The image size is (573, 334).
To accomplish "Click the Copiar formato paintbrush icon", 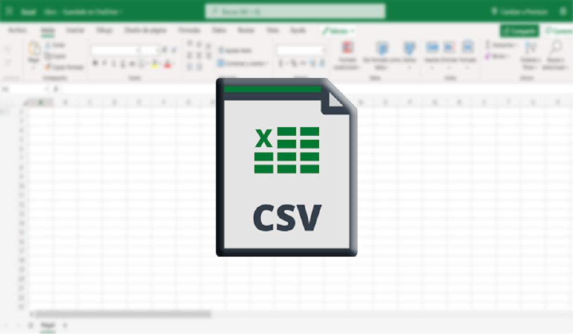I will click(x=49, y=67).
